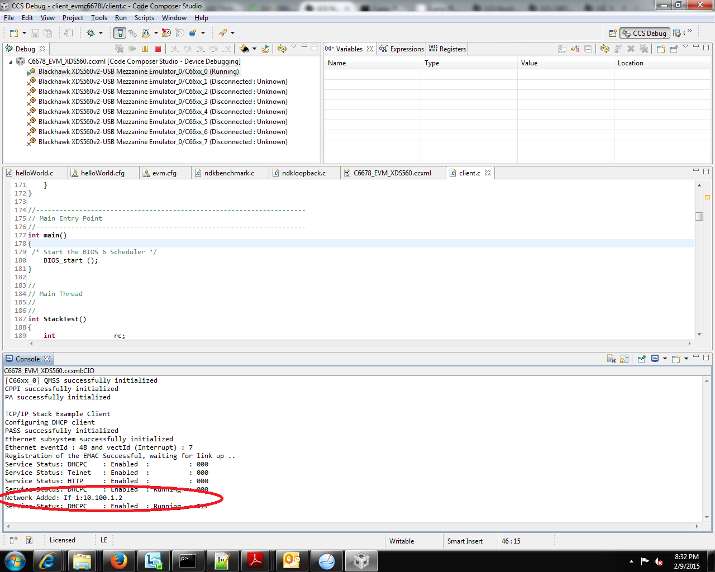The width and height of the screenshot is (715, 572).
Task: Switch to the Expressions tab
Action: coord(402,49)
